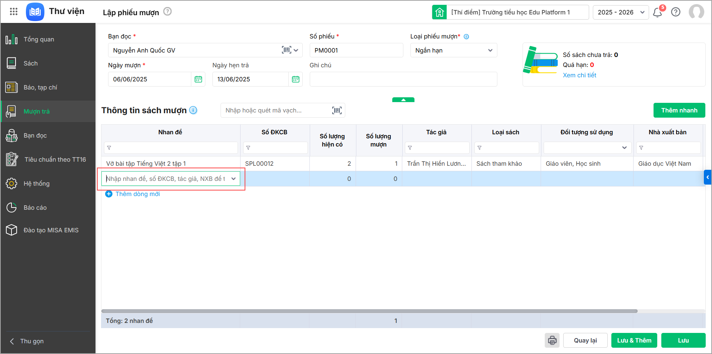Expand Đối tượng sử dụng filter dropdown
Screen dimensions: 712x354
624,148
